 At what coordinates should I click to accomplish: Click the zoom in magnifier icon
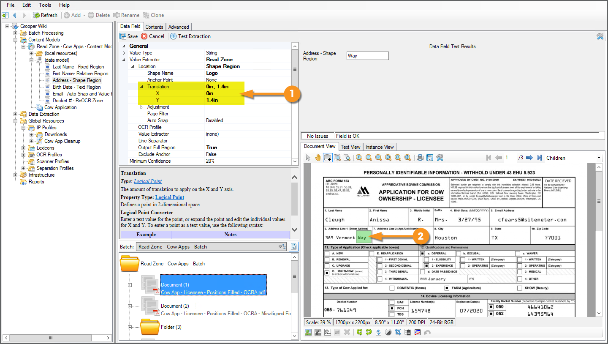pos(359,158)
